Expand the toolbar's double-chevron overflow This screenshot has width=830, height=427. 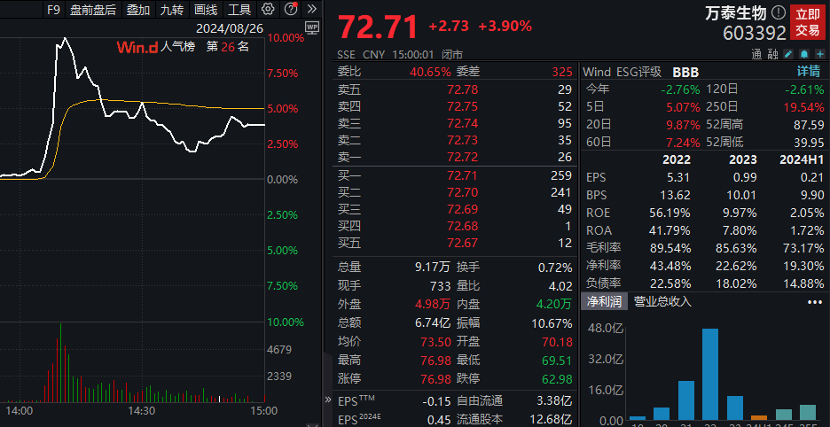(312, 9)
